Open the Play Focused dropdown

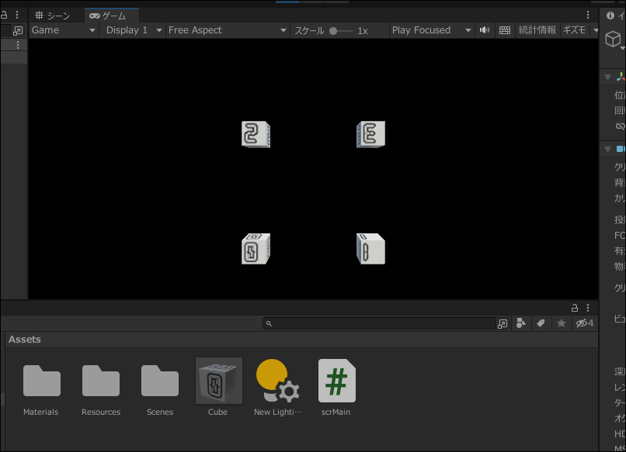pyautogui.click(x=431, y=30)
